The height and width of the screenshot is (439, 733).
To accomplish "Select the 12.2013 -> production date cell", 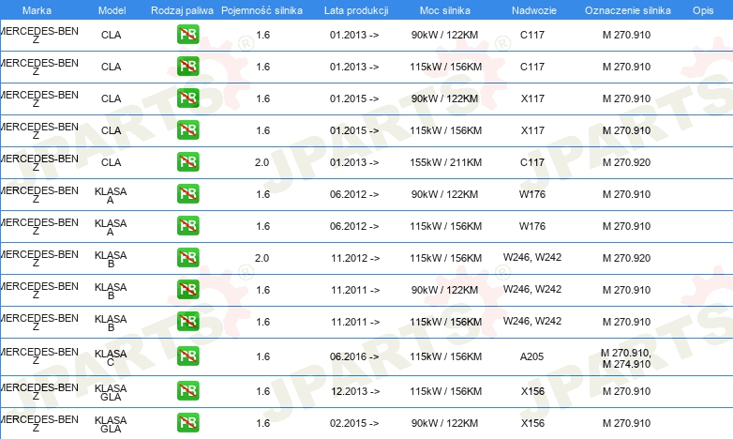I will (355, 391).
